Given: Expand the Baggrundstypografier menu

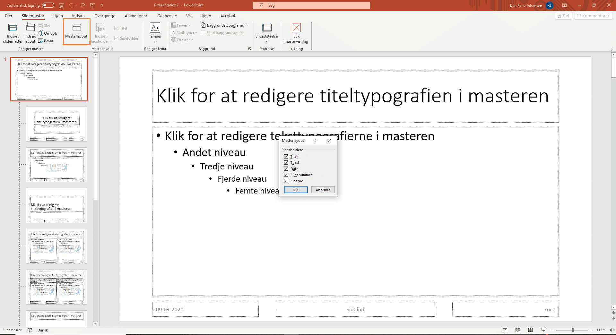Looking at the screenshot, I should coord(224,25).
